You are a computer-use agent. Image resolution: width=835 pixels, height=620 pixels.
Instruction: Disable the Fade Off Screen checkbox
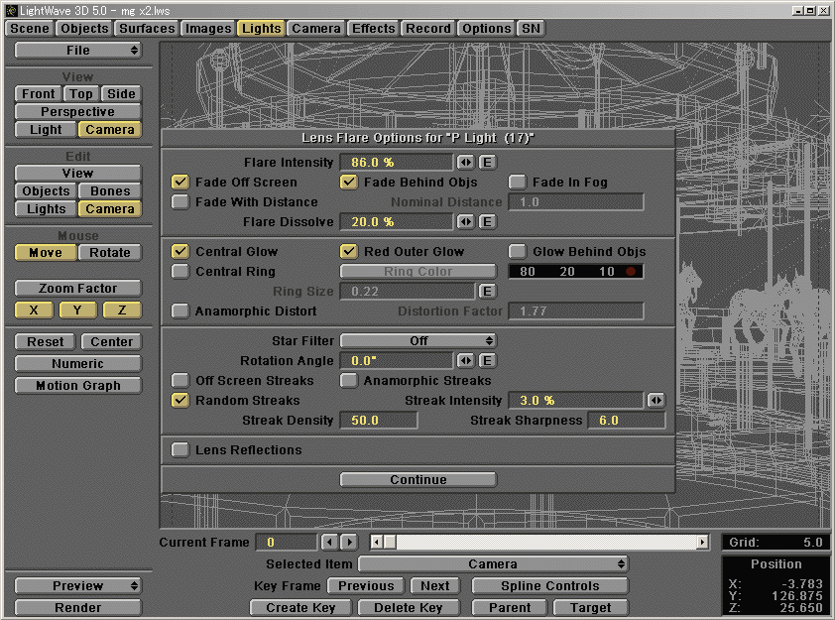pos(180,182)
